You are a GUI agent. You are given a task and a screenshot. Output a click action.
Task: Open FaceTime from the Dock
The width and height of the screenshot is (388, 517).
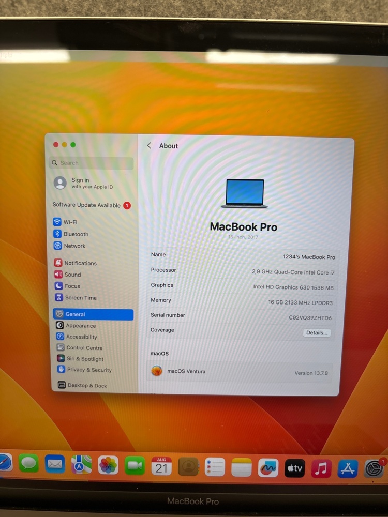[135, 466]
